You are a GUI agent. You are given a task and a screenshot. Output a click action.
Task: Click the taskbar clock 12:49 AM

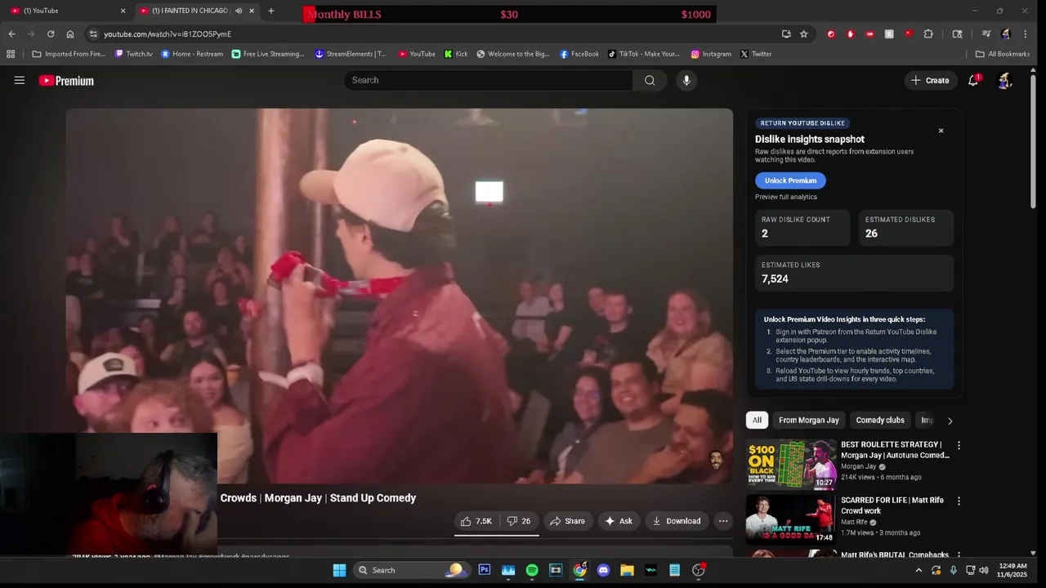[1013, 570]
